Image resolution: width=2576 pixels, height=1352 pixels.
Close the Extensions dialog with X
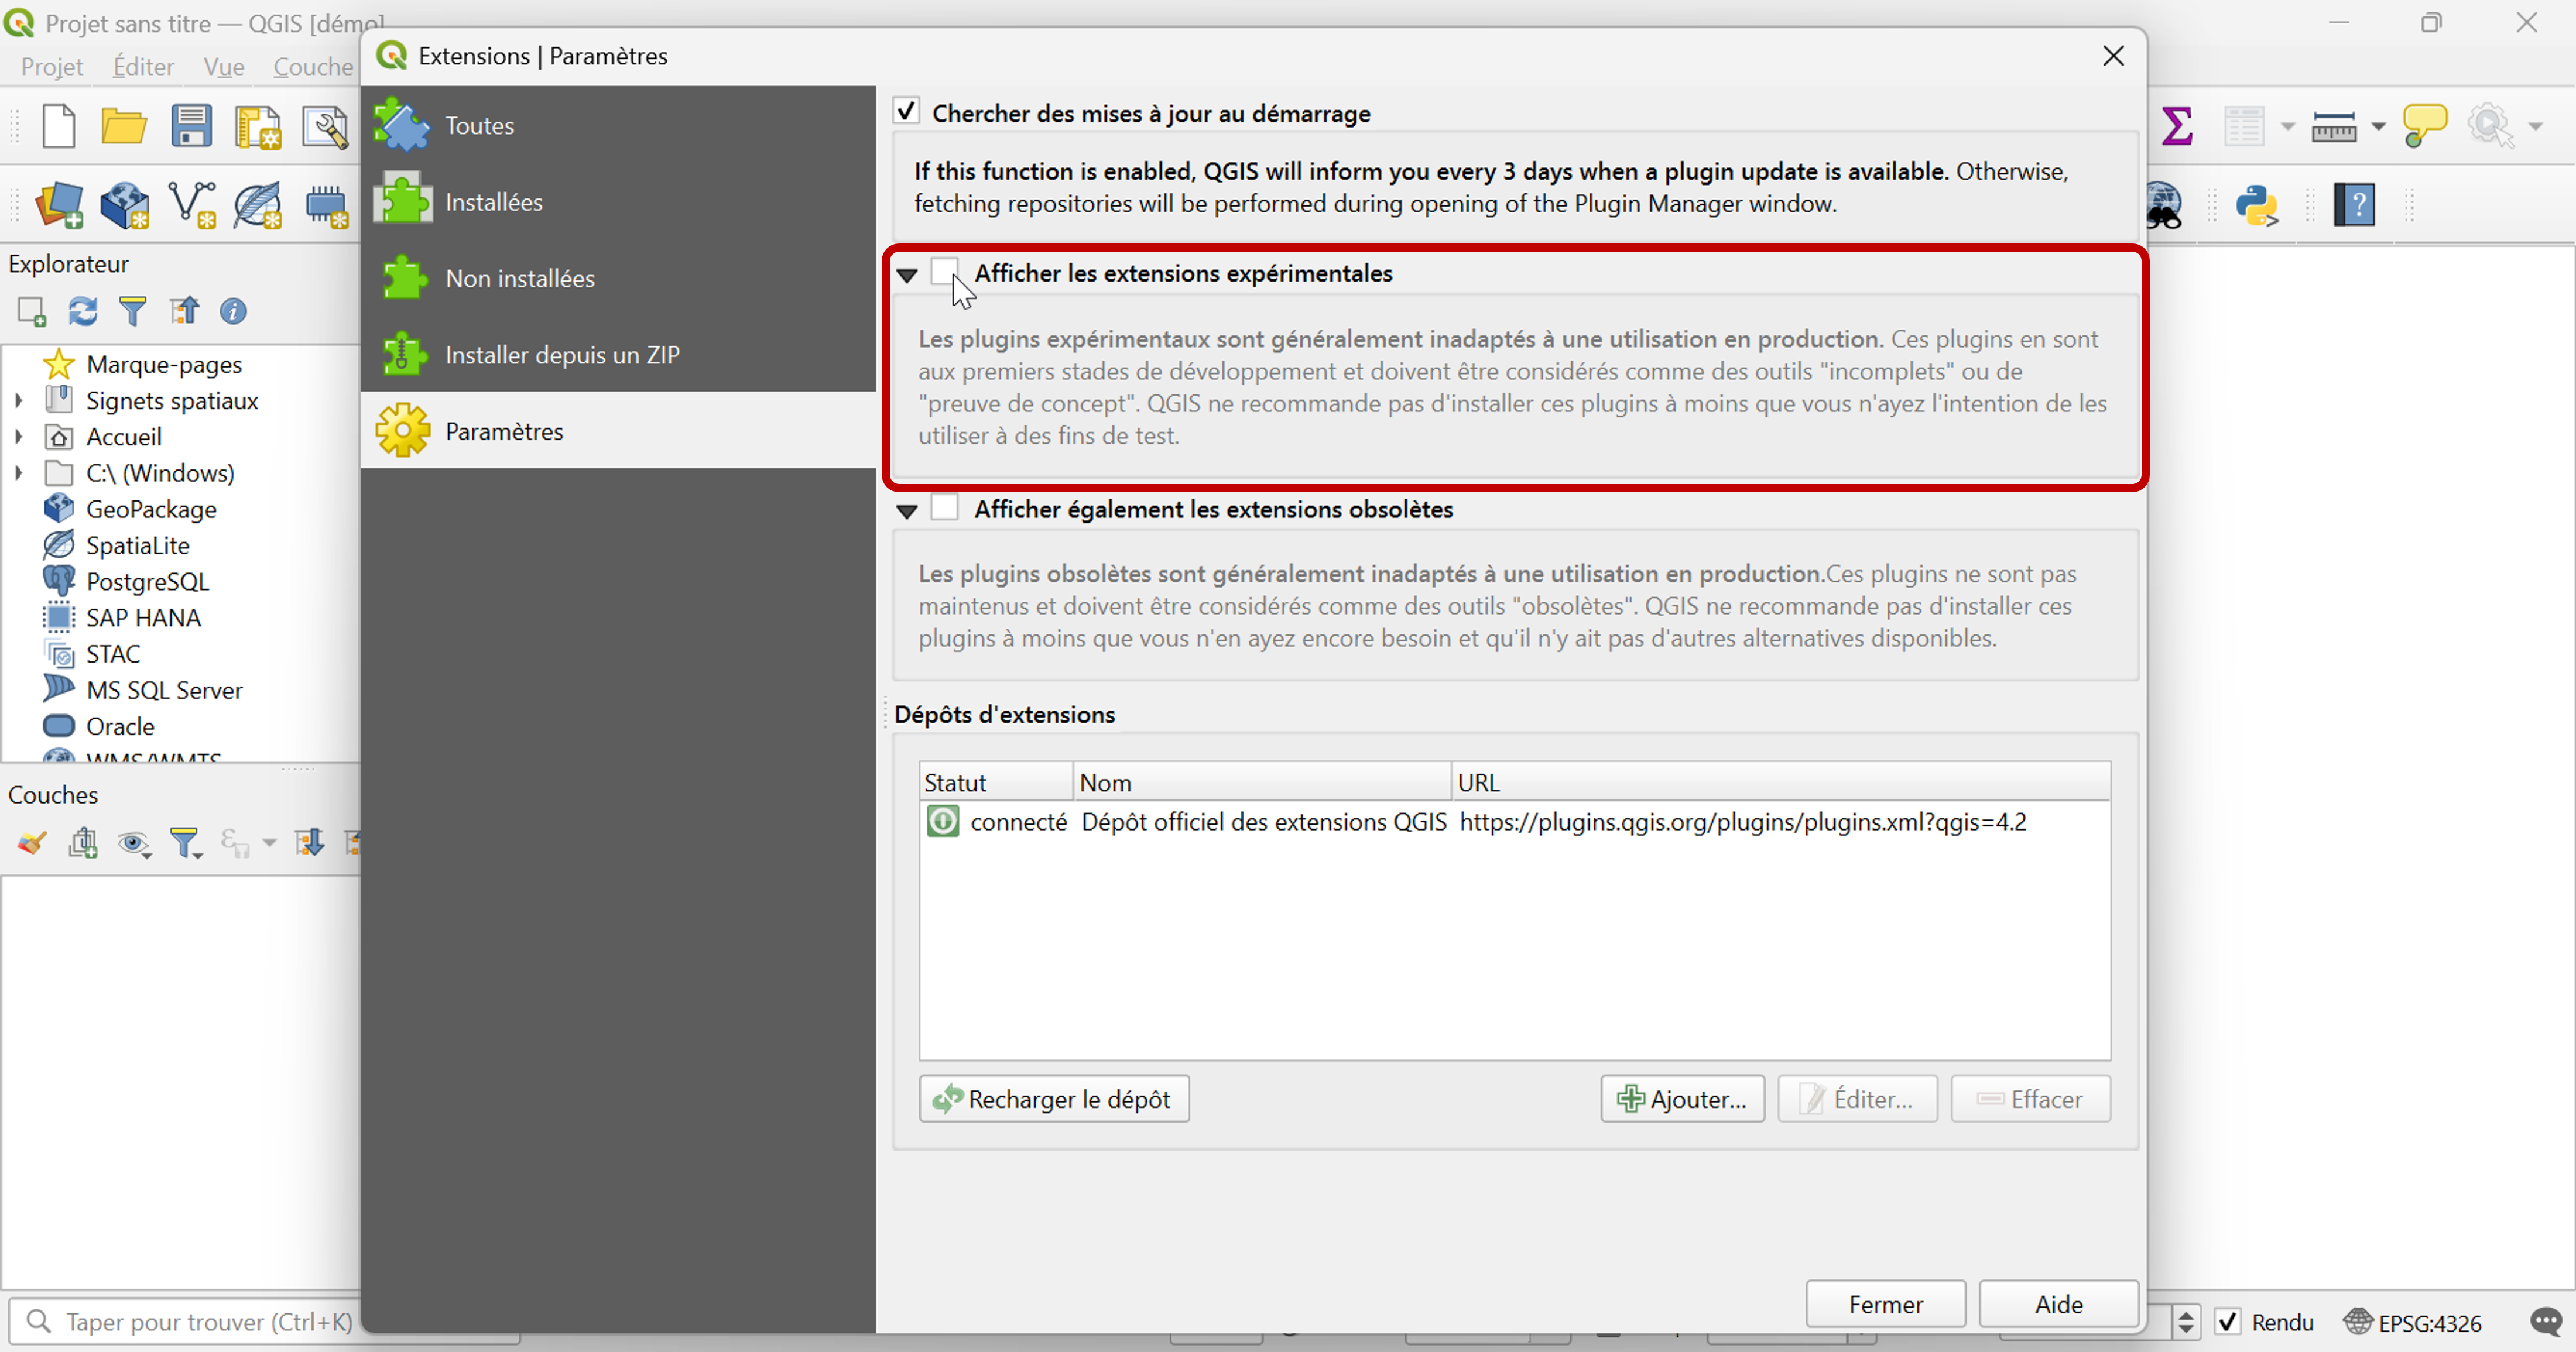click(2113, 56)
